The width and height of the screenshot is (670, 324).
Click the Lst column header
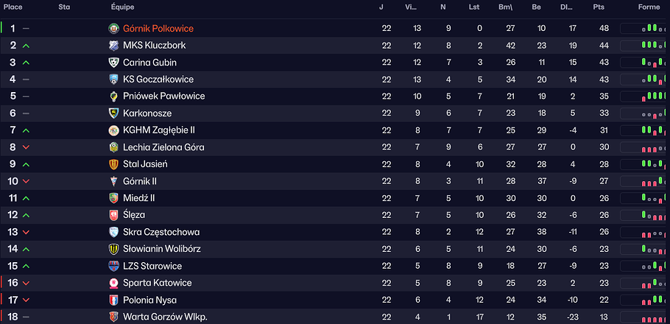[474, 7]
